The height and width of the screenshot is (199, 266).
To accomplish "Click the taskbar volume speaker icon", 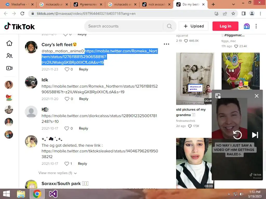I will (x=241, y=194).
